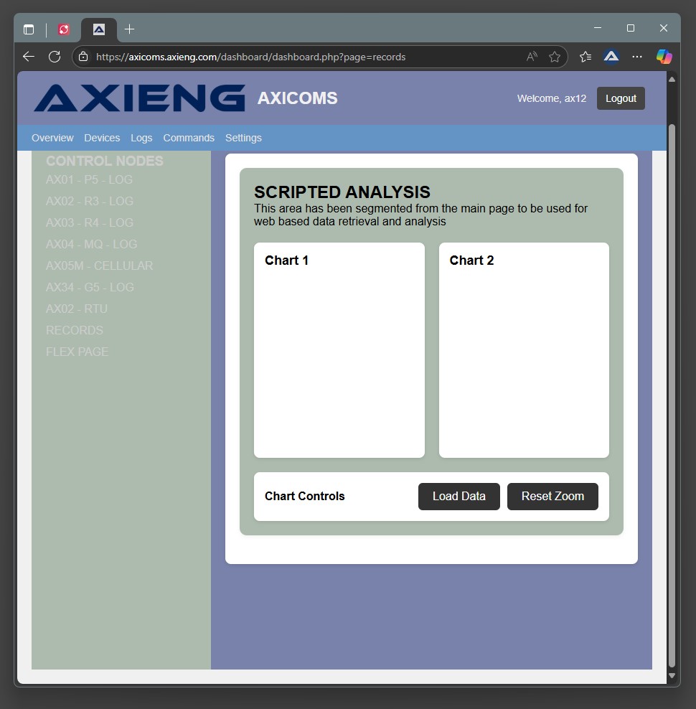
Task: Click the read aloud icon in address bar
Action: pos(531,56)
